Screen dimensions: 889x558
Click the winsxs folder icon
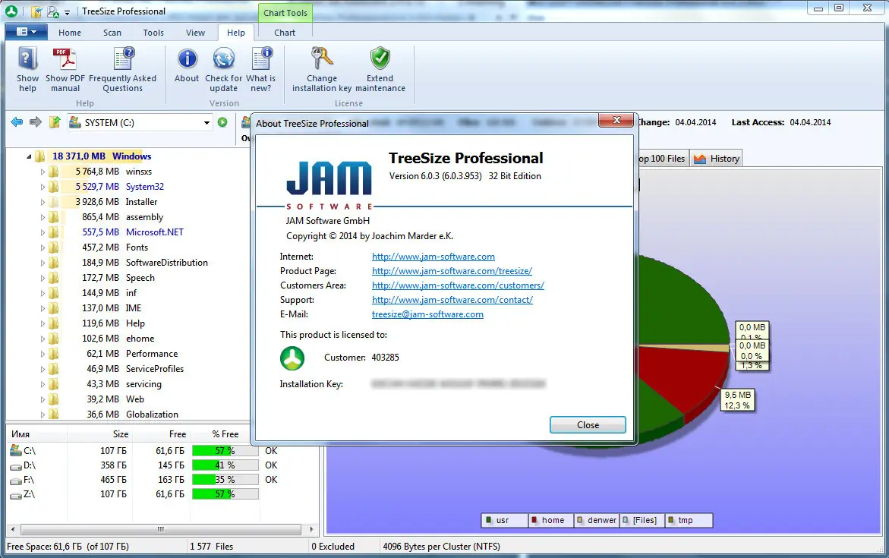click(53, 172)
